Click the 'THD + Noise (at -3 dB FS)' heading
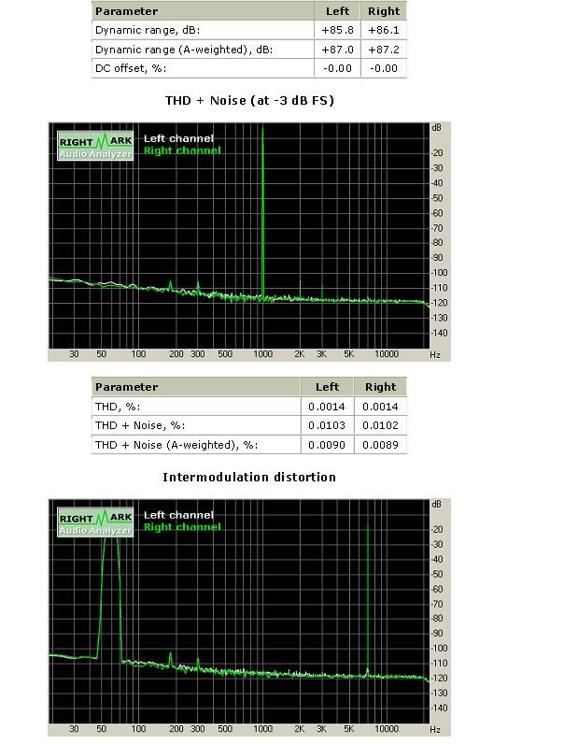The width and height of the screenshot is (564, 744). 249,100
